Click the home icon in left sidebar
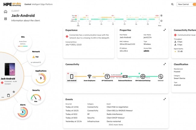 (x=5, y=12)
